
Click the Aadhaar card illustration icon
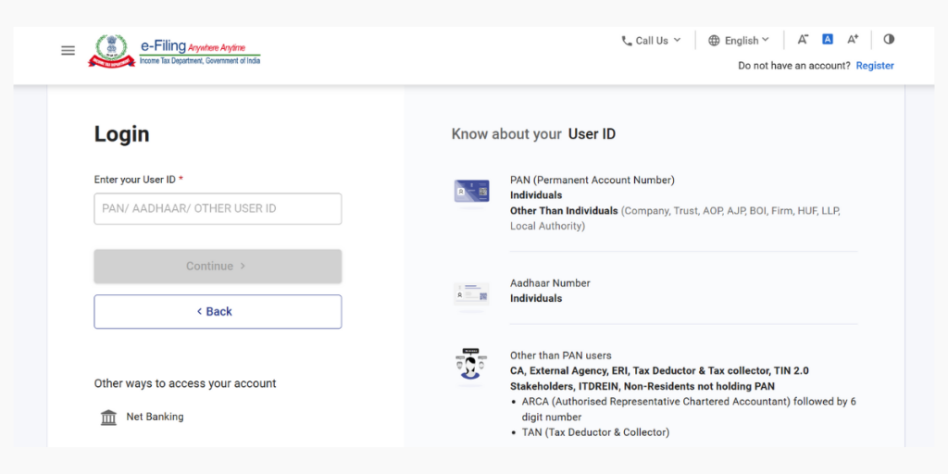pyautogui.click(x=471, y=293)
